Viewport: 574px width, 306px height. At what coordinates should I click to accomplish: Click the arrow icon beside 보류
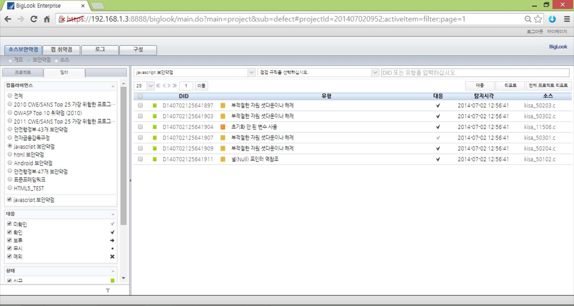point(112,240)
